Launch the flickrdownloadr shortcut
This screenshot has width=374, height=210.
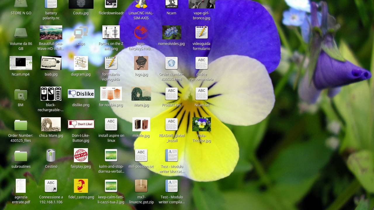(111, 4)
